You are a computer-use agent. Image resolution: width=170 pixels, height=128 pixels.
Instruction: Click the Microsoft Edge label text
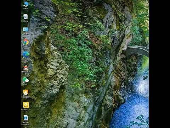[25, 60]
